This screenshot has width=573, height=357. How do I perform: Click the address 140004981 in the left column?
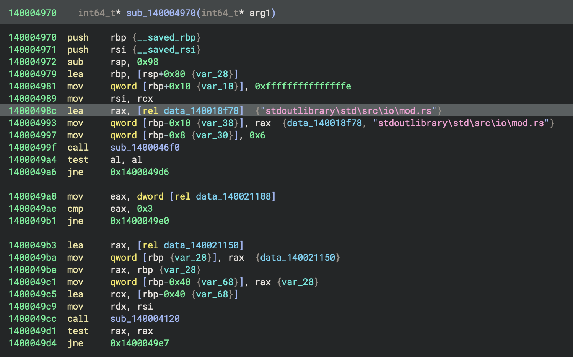pyautogui.click(x=33, y=86)
